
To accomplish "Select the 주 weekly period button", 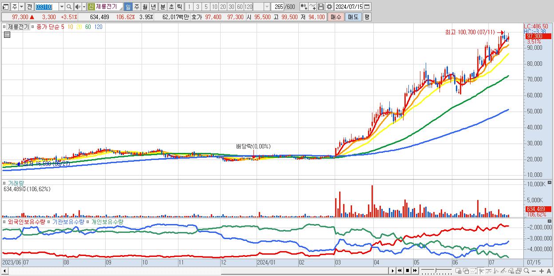I will coord(137,7).
